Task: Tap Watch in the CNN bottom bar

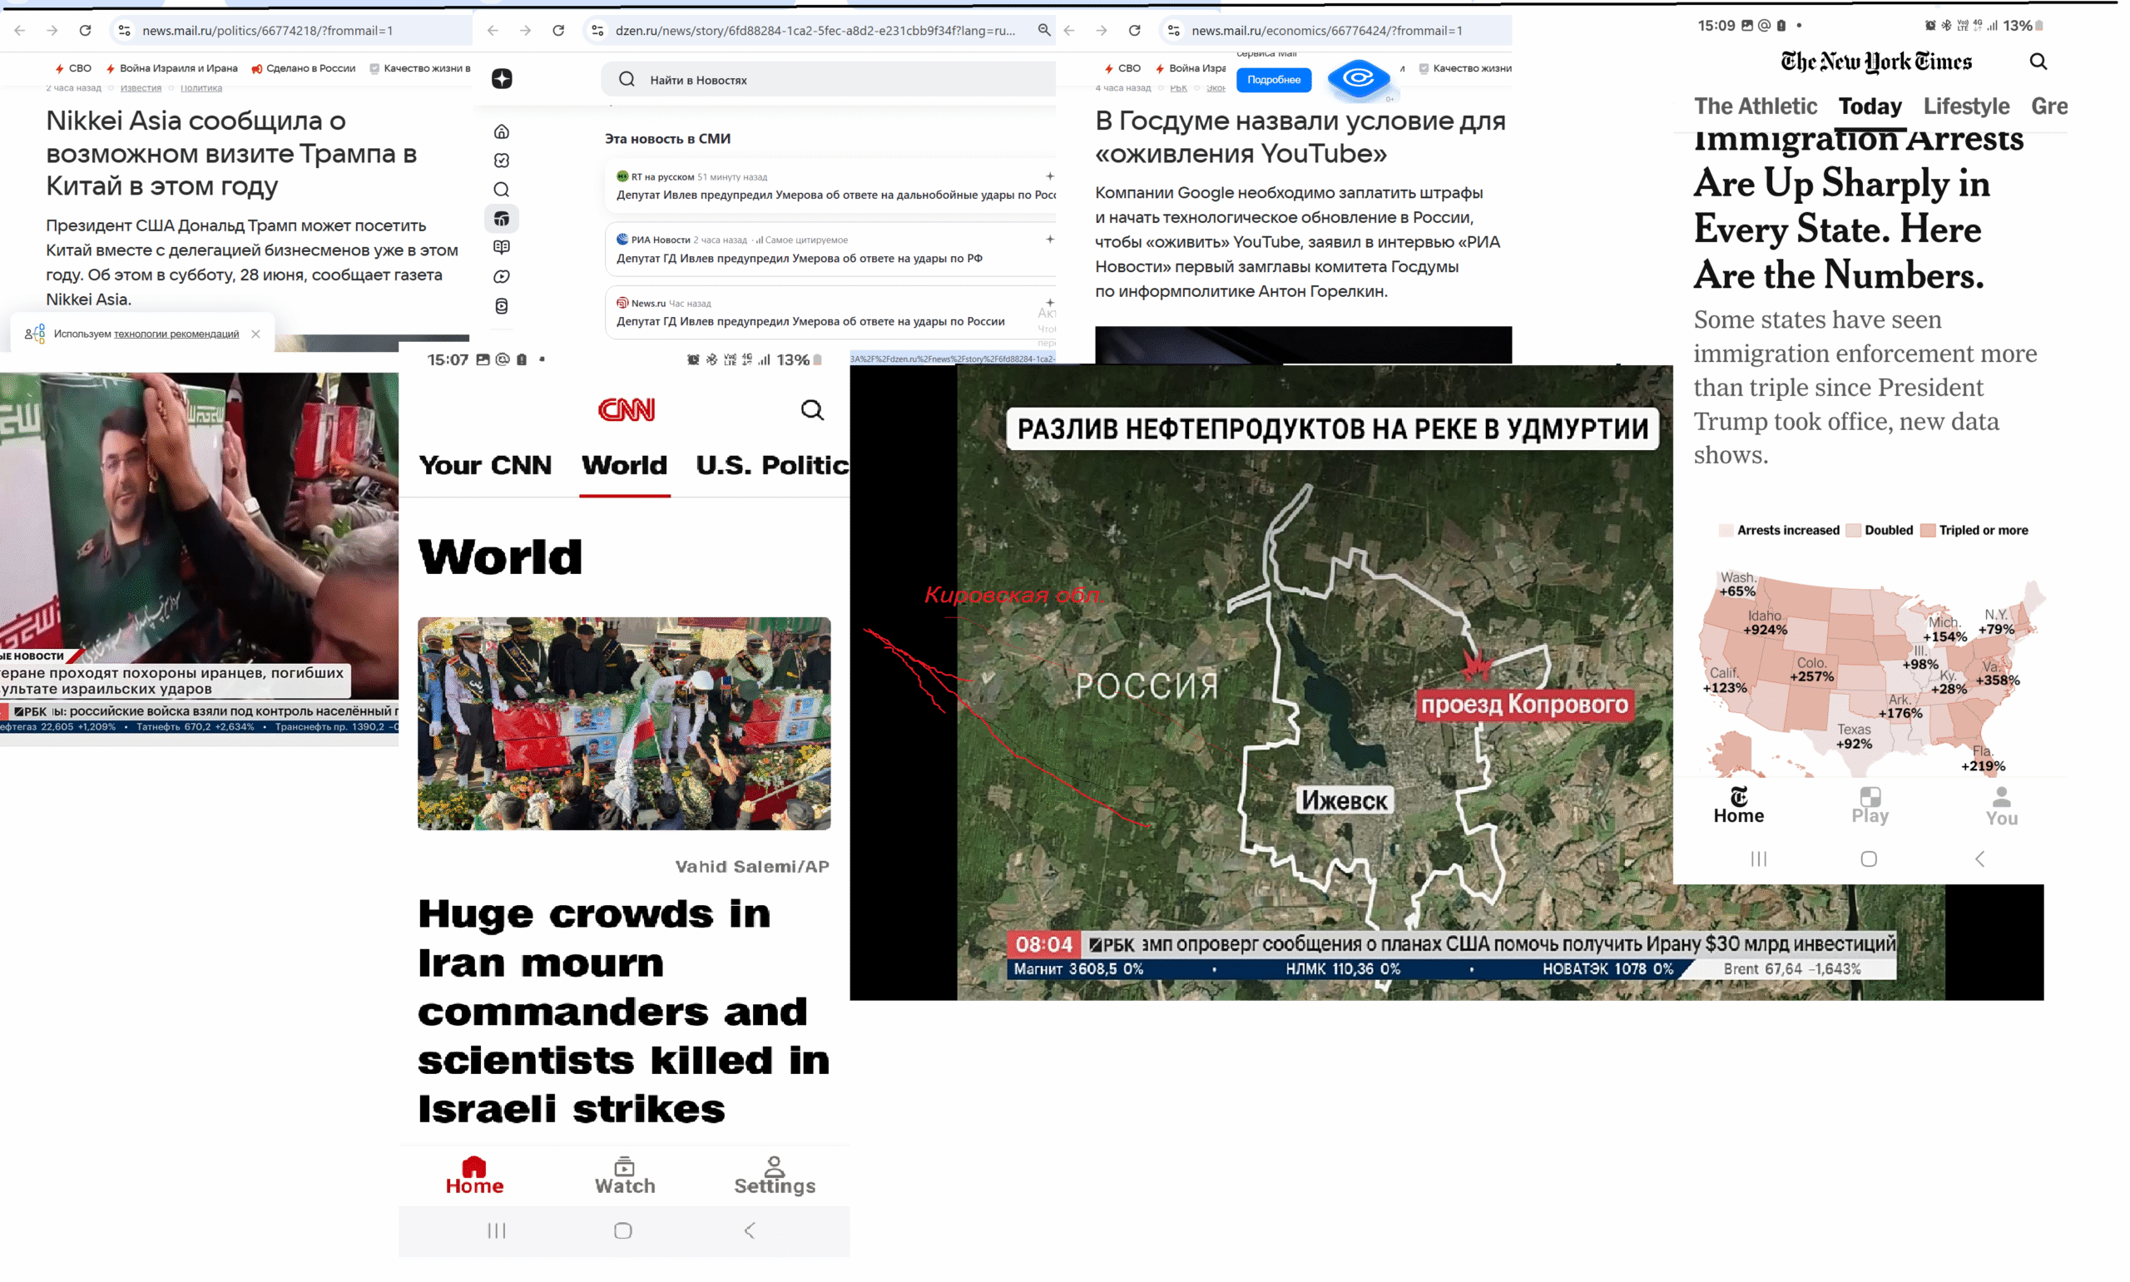Action: tap(625, 1175)
